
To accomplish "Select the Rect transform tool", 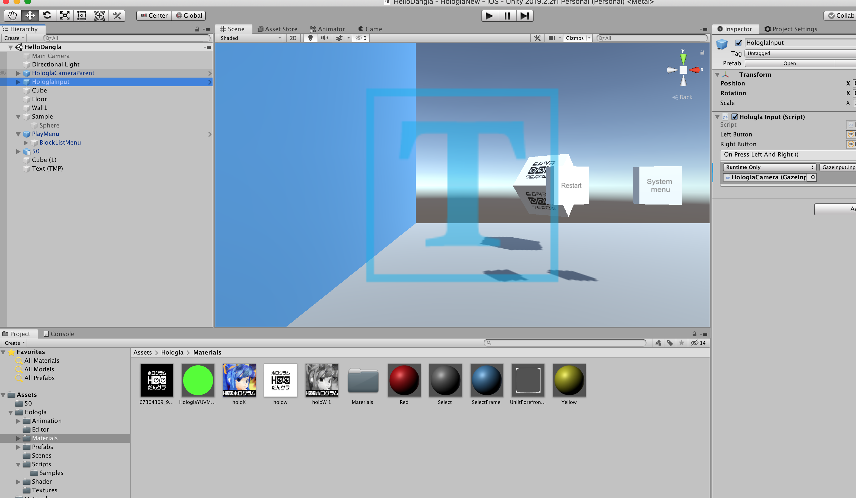I will [82, 16].
